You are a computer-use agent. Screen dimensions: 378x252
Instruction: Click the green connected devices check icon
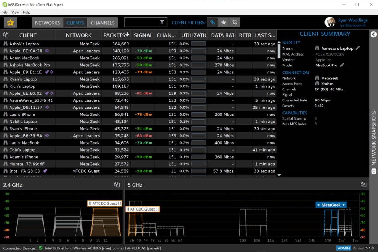[x=41, y=248]
